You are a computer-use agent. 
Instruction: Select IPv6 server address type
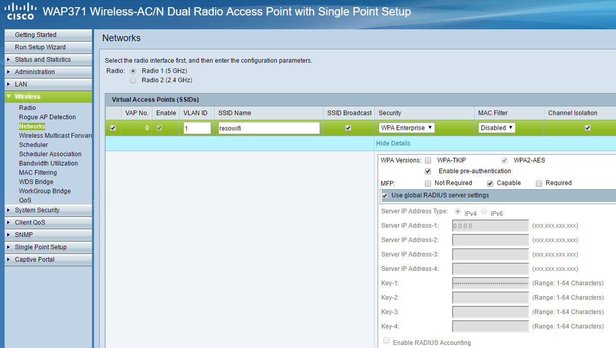click(x=484, y=212)
